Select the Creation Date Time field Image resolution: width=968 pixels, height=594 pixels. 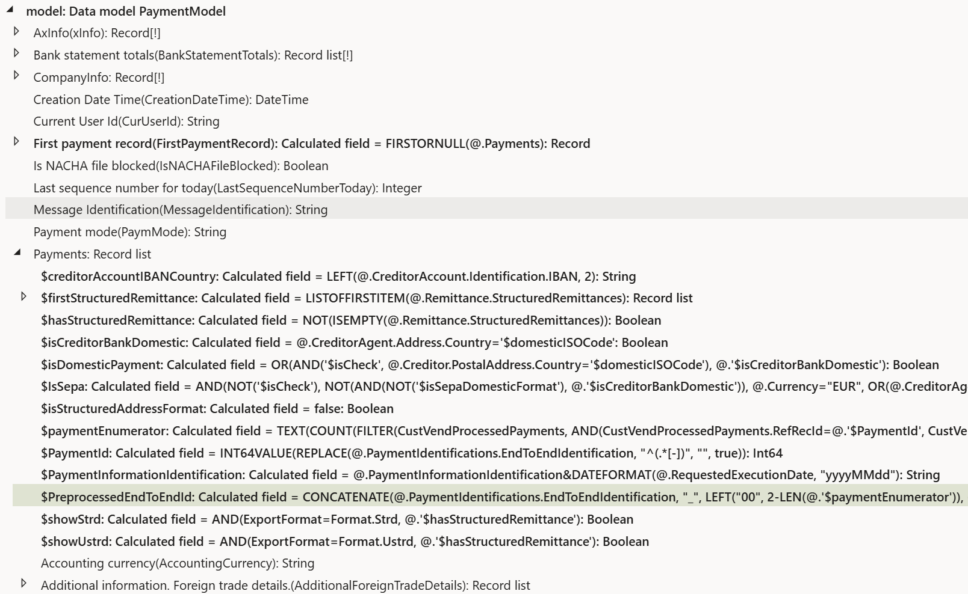[170, 100]
